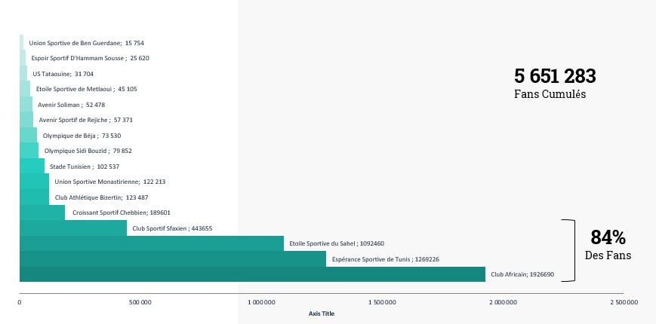Click the Croissant Sportif Chebbien bar
The image size is (656, 324).
tap(42, 212)
